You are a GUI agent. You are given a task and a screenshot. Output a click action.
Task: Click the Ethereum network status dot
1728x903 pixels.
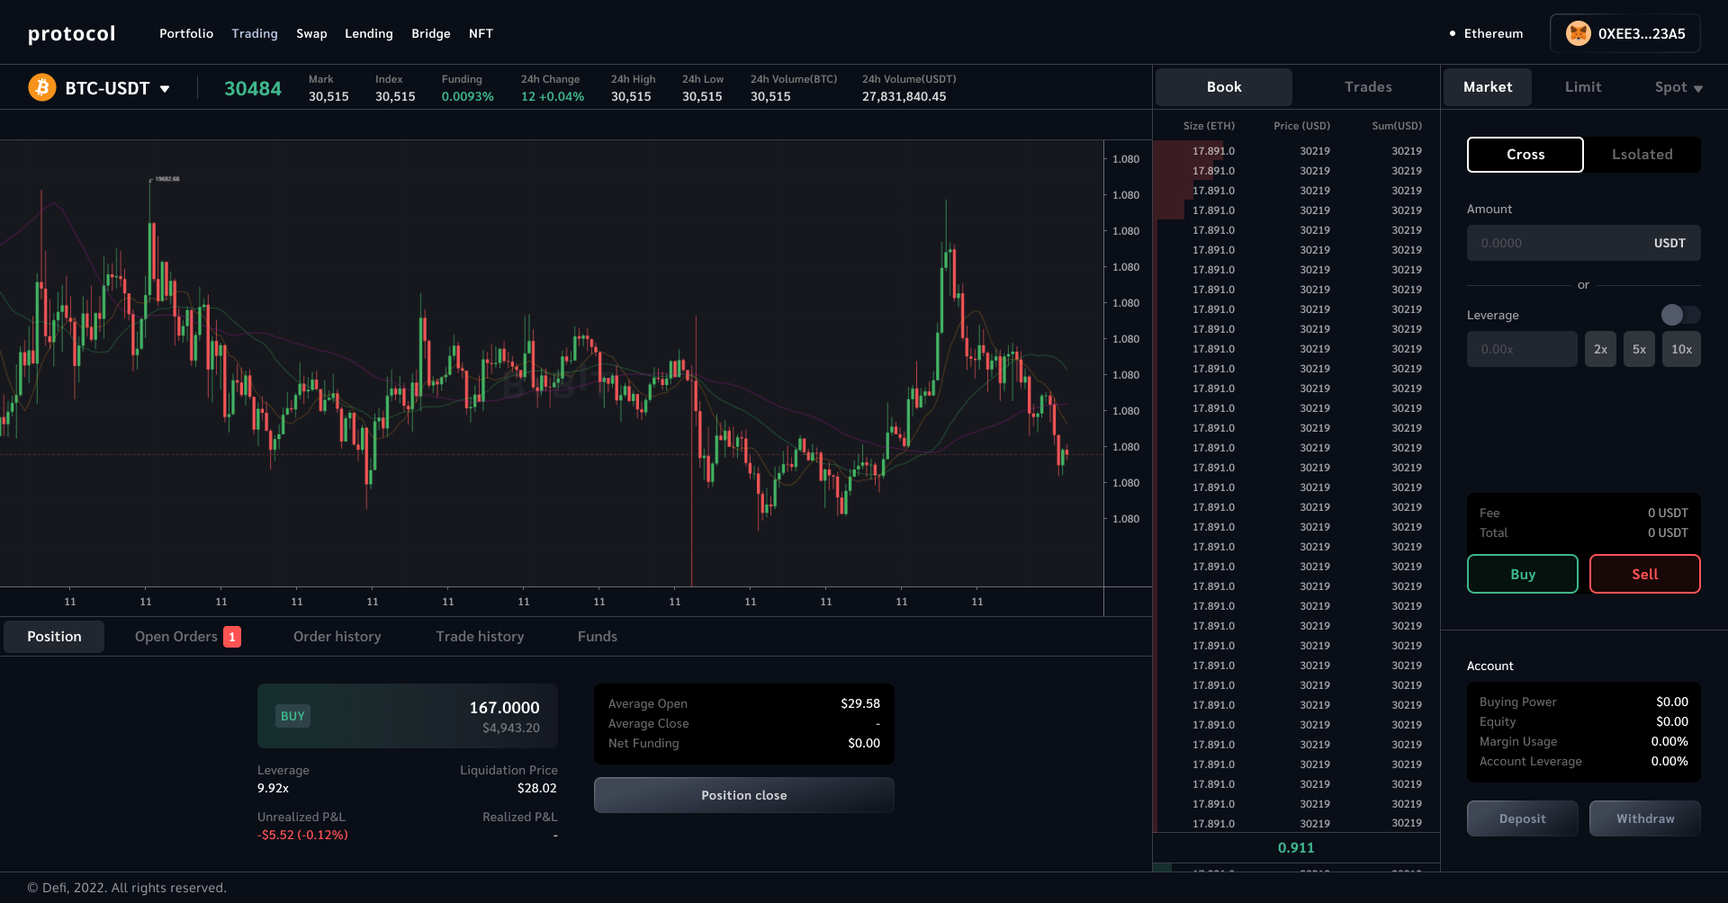pyautogui.click(x=1453, y=33)
